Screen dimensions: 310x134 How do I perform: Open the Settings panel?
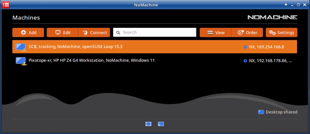pos(282,33)
